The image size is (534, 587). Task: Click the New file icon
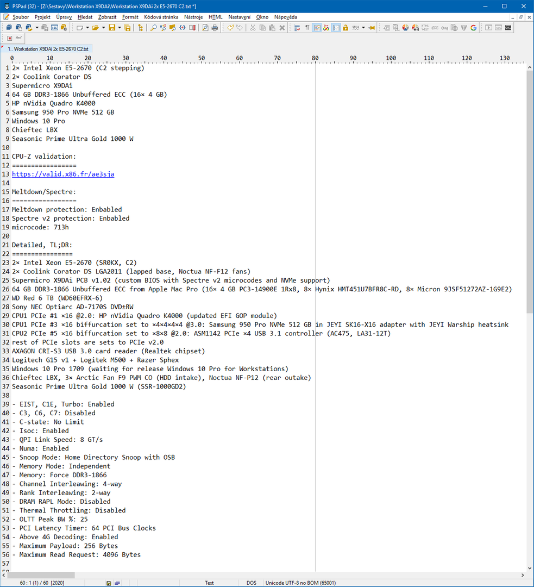(x=79, y=28)
